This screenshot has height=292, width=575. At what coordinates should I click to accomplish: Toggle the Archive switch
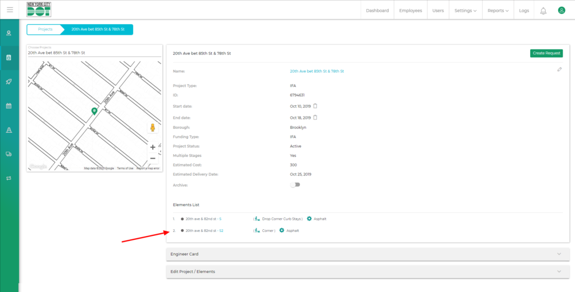(x=295, y=185)
